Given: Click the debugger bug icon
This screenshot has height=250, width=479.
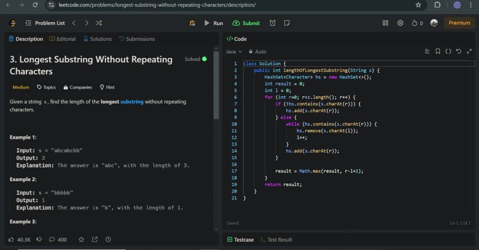Looking at the screenshot, I should pos(192,23).
